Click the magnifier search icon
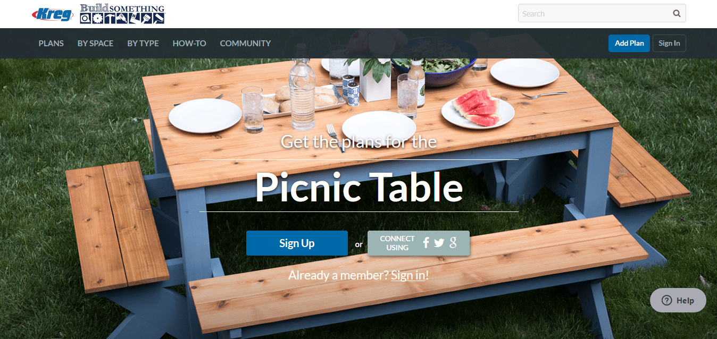This screenshot has width=717, height=339. click(677, 14)
